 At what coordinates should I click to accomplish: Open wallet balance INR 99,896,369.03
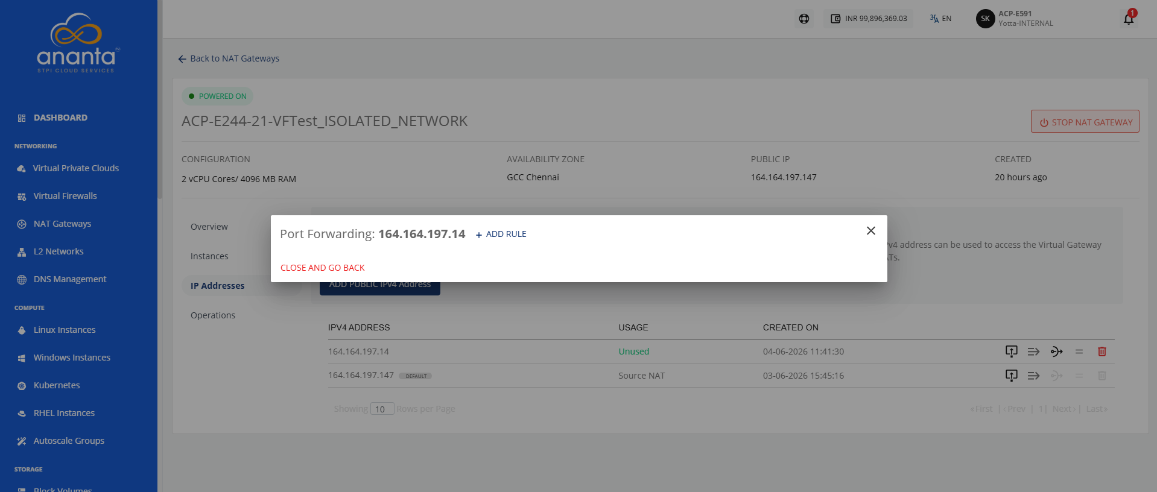869,19
